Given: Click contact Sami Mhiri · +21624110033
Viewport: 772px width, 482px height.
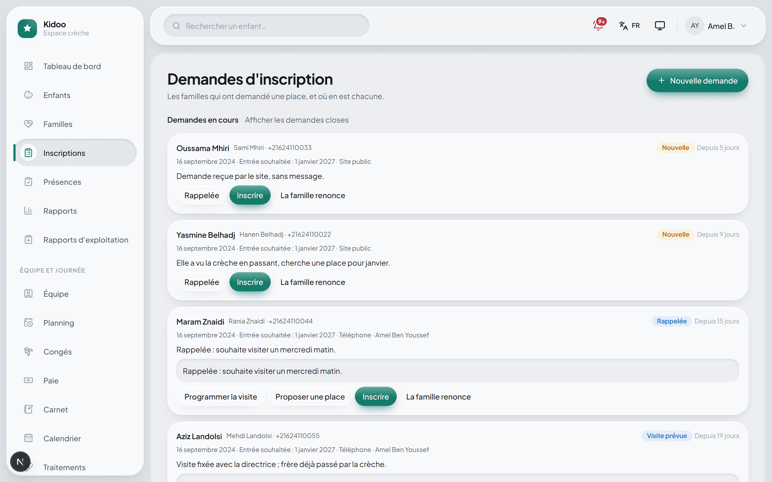Looking at the screenshot, I should click(x=273, y=148).
